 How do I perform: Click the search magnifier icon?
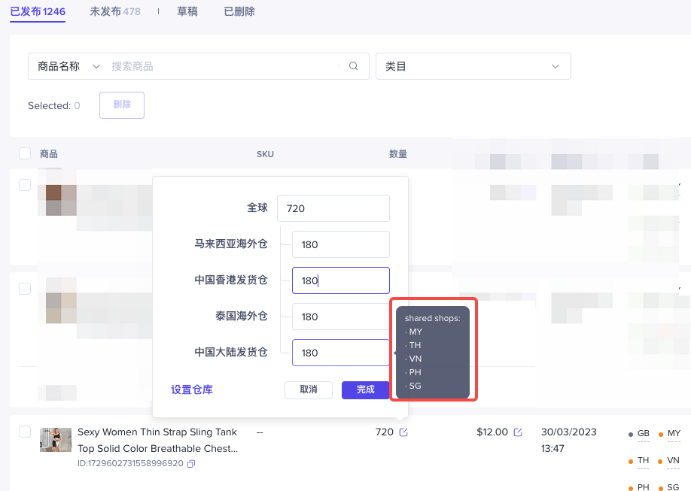click(354, 66)
